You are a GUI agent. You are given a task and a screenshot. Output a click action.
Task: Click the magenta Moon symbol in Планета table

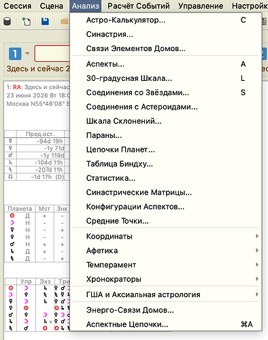tap(12, 223)
